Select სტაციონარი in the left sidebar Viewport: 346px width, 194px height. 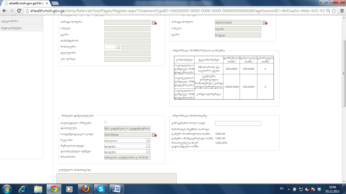[x=10, y=21]
